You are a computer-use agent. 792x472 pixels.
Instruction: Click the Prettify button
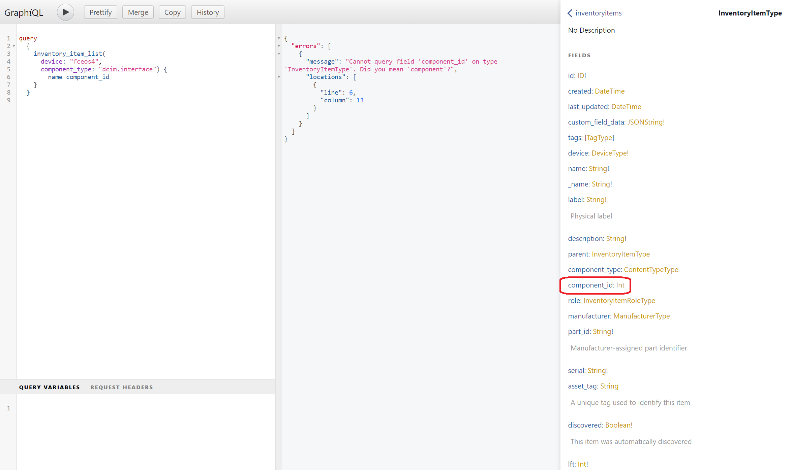100,12
